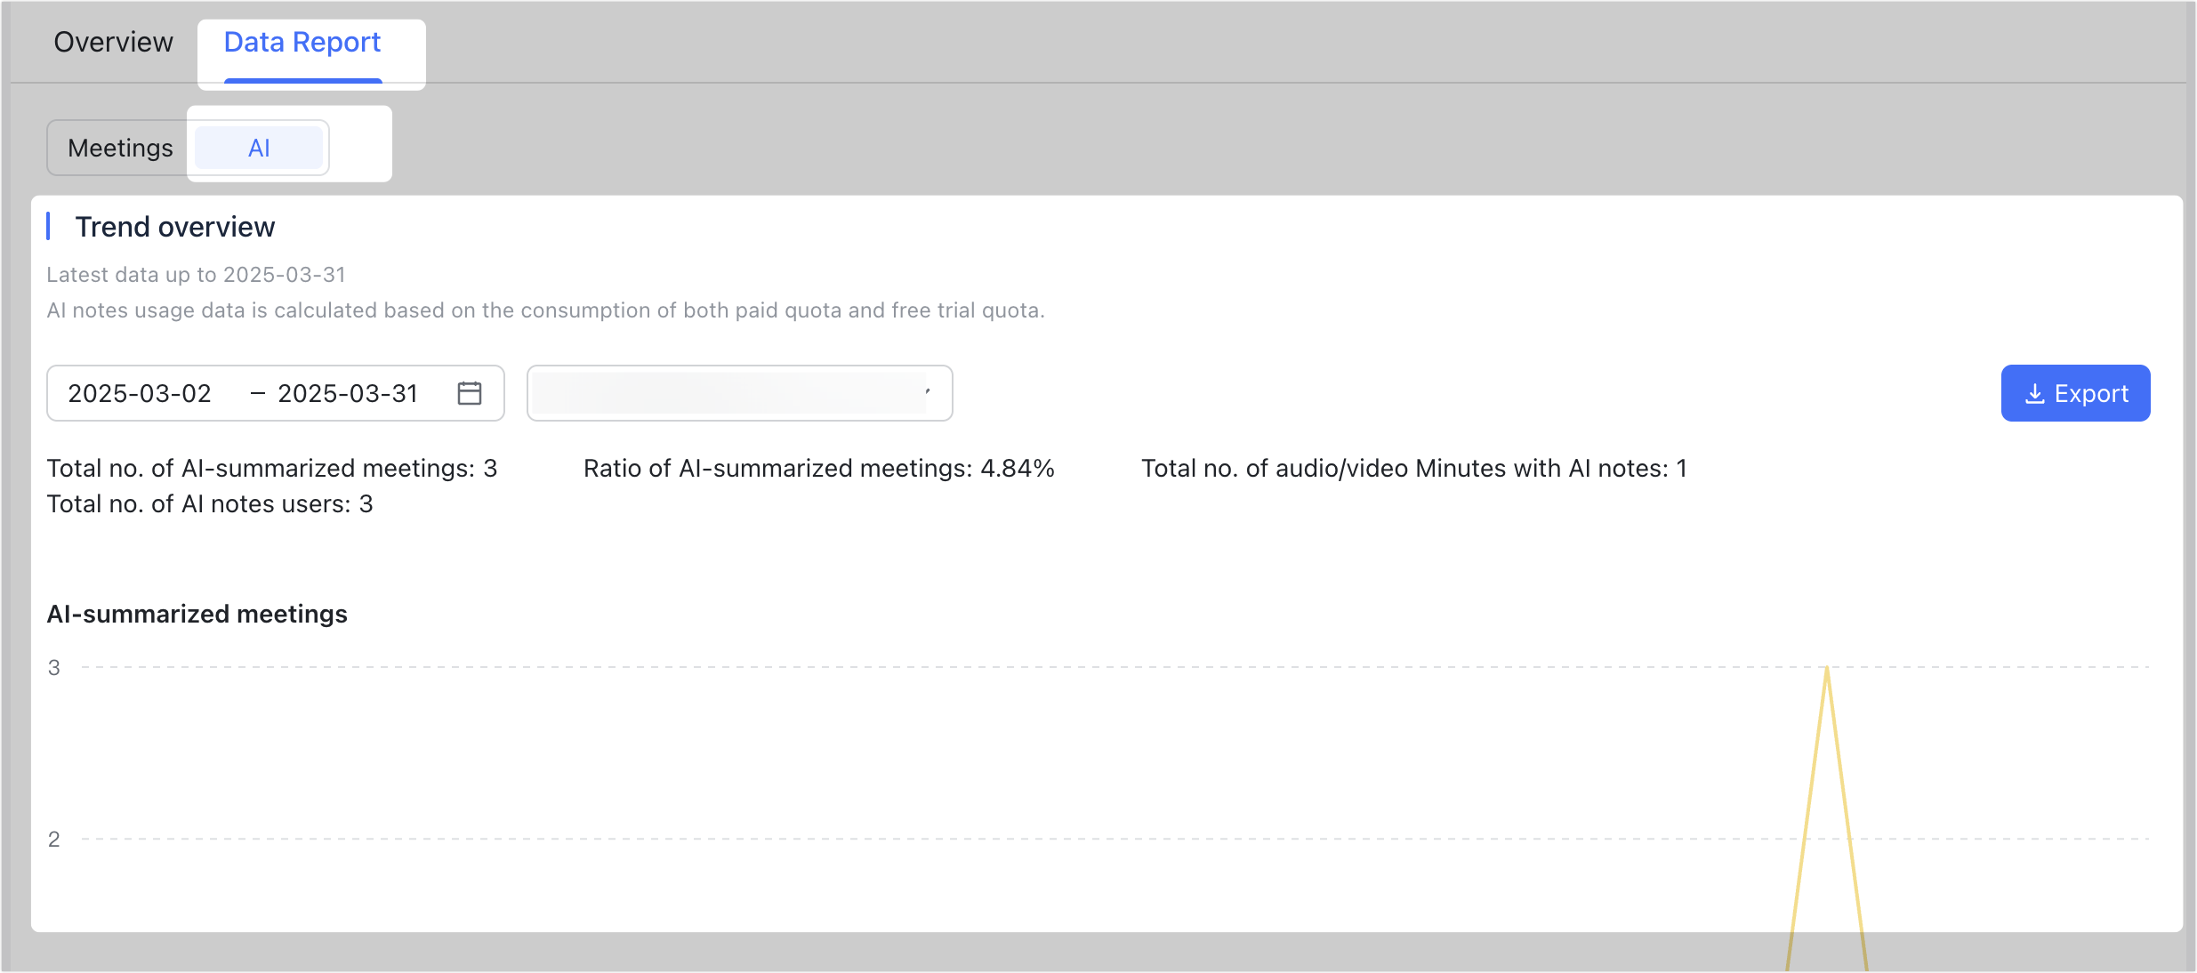
Task: Switch to the Data Report tab
Action: point(302,42)
